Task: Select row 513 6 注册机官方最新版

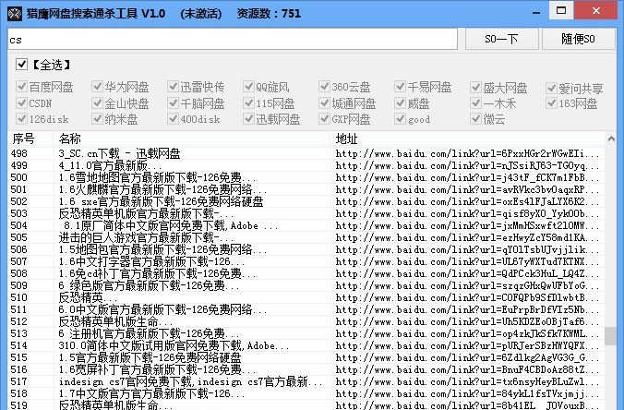Action: (306, 333)
